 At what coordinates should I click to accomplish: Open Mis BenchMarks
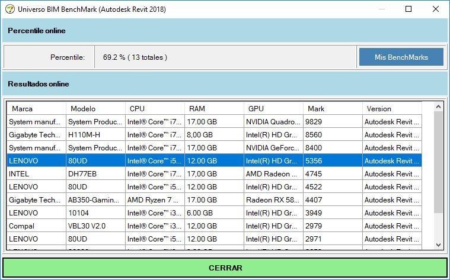point(401,57)
